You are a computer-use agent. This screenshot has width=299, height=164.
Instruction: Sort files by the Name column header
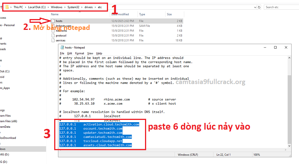click(55, 14)
